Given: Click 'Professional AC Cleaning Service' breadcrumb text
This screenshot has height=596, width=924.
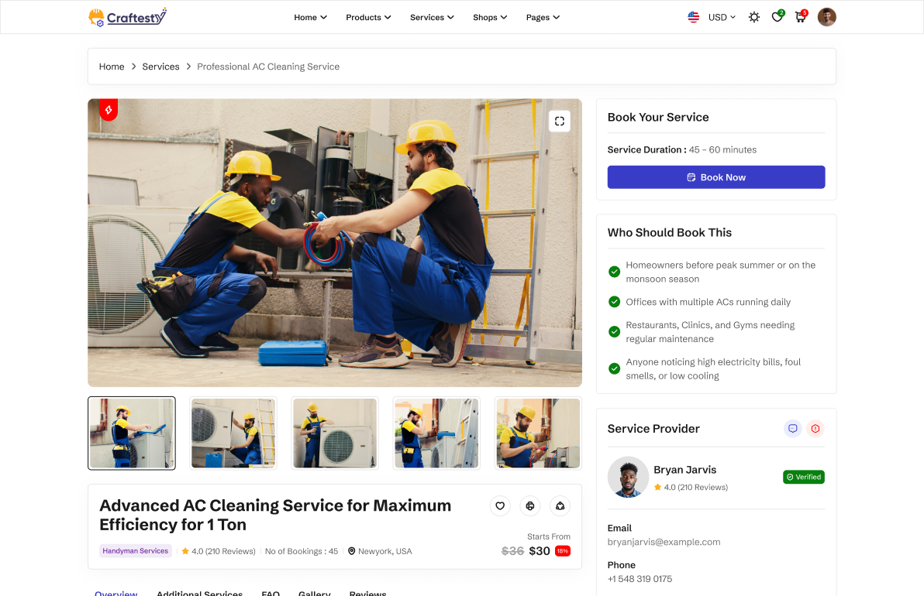Looking at the screenshot, I should (x=268, y=67).
